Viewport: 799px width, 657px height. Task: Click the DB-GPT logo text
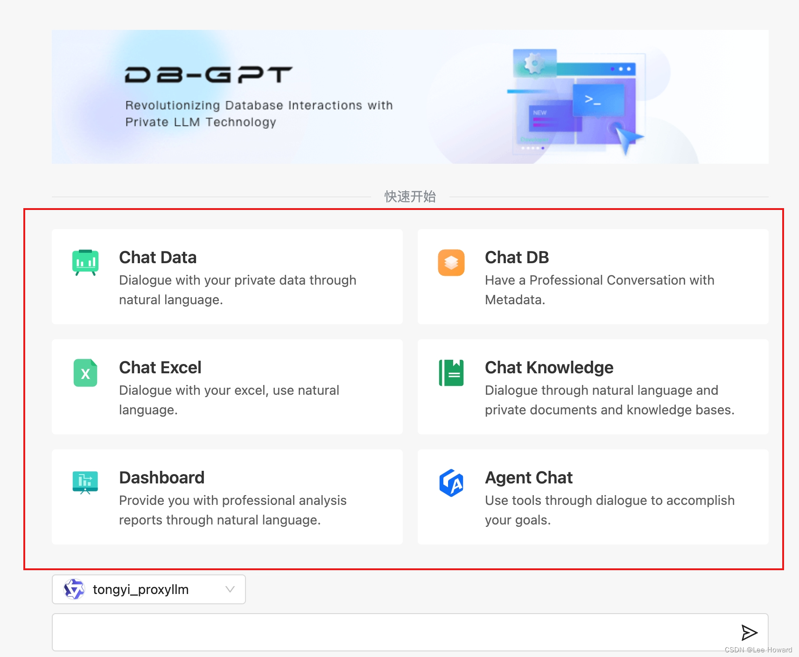coord(209,75)
